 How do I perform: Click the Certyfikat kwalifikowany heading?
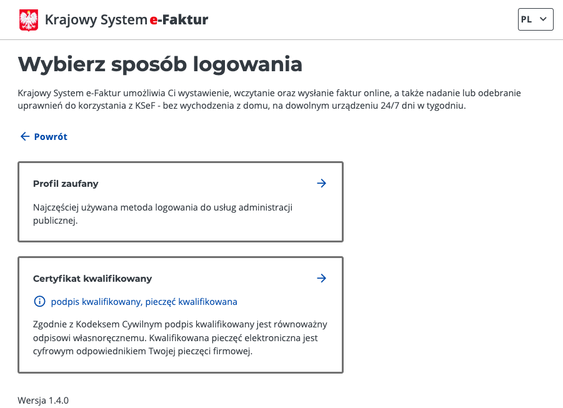[92, 279]
